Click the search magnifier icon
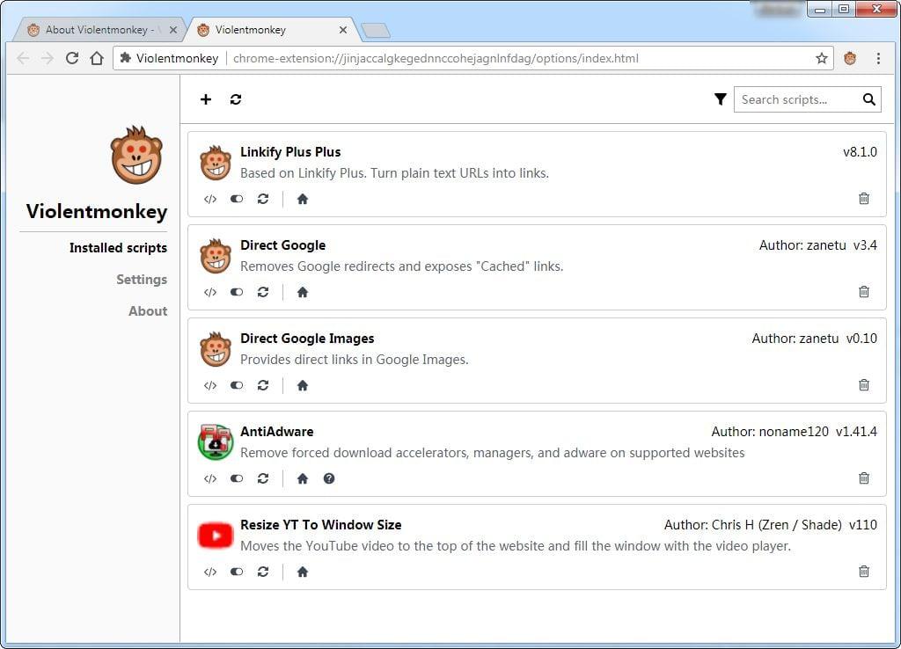Viewport: 901px width, 649px height. tap(868, 99)
